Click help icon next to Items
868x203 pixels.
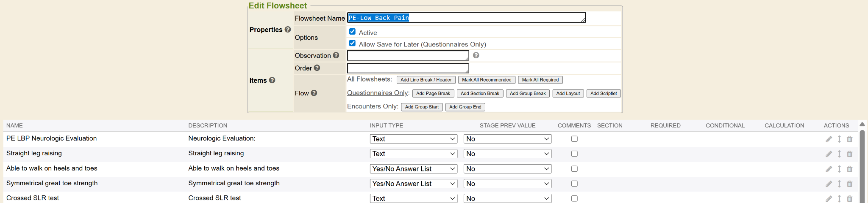point(272,80)
